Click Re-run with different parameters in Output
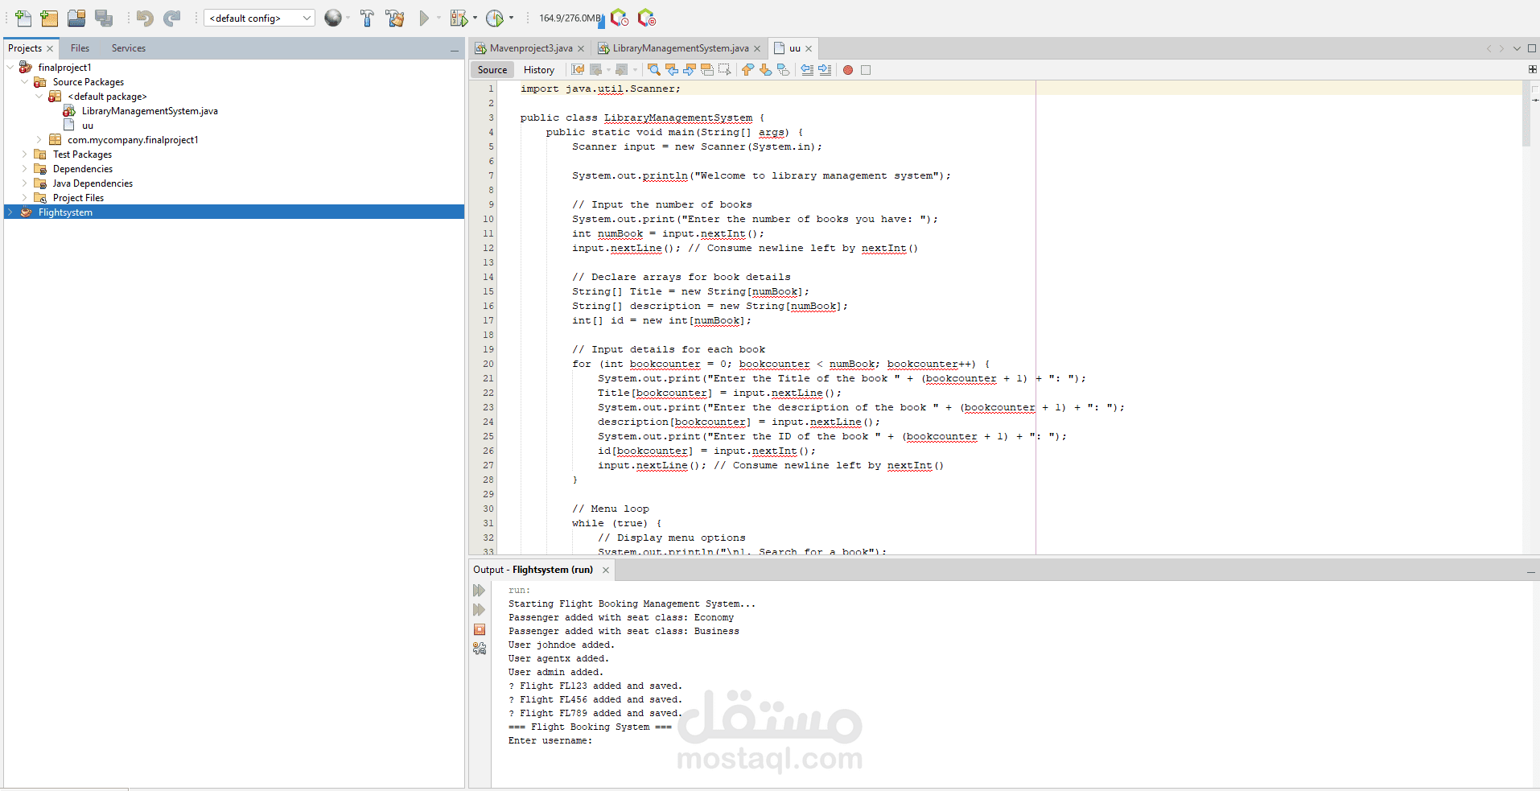This screenshot has height=791, width=1540. [480, 610]
